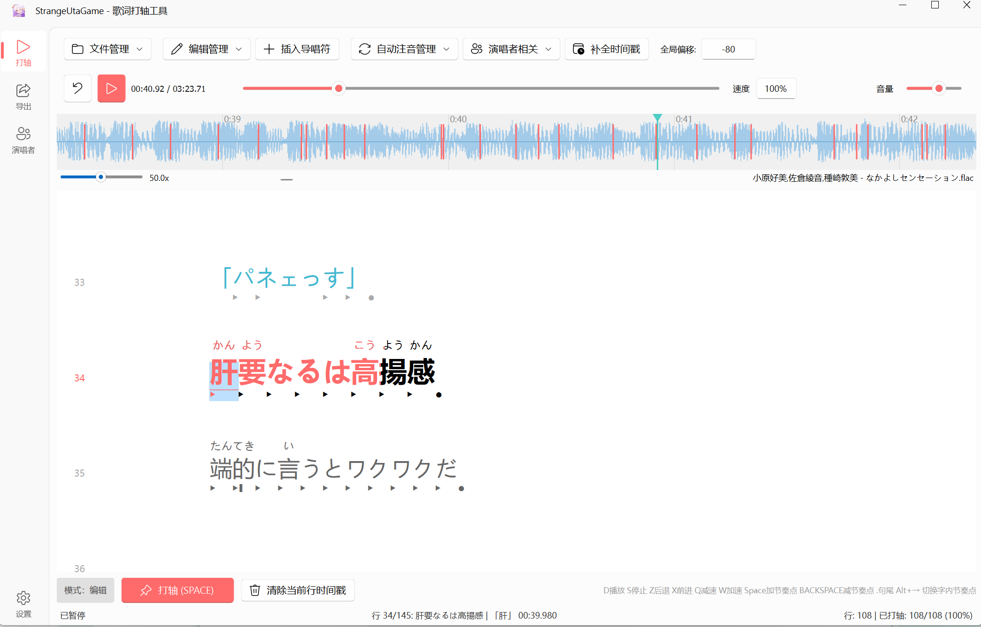Click the clock icon in 补全时间戳
Image resolution: width=981 pixels, height=627 pixels.
click(578, 49)
